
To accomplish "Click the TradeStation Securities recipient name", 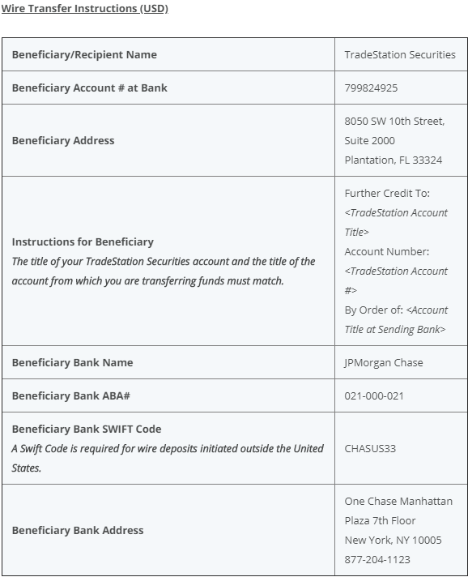I will 400,54.
